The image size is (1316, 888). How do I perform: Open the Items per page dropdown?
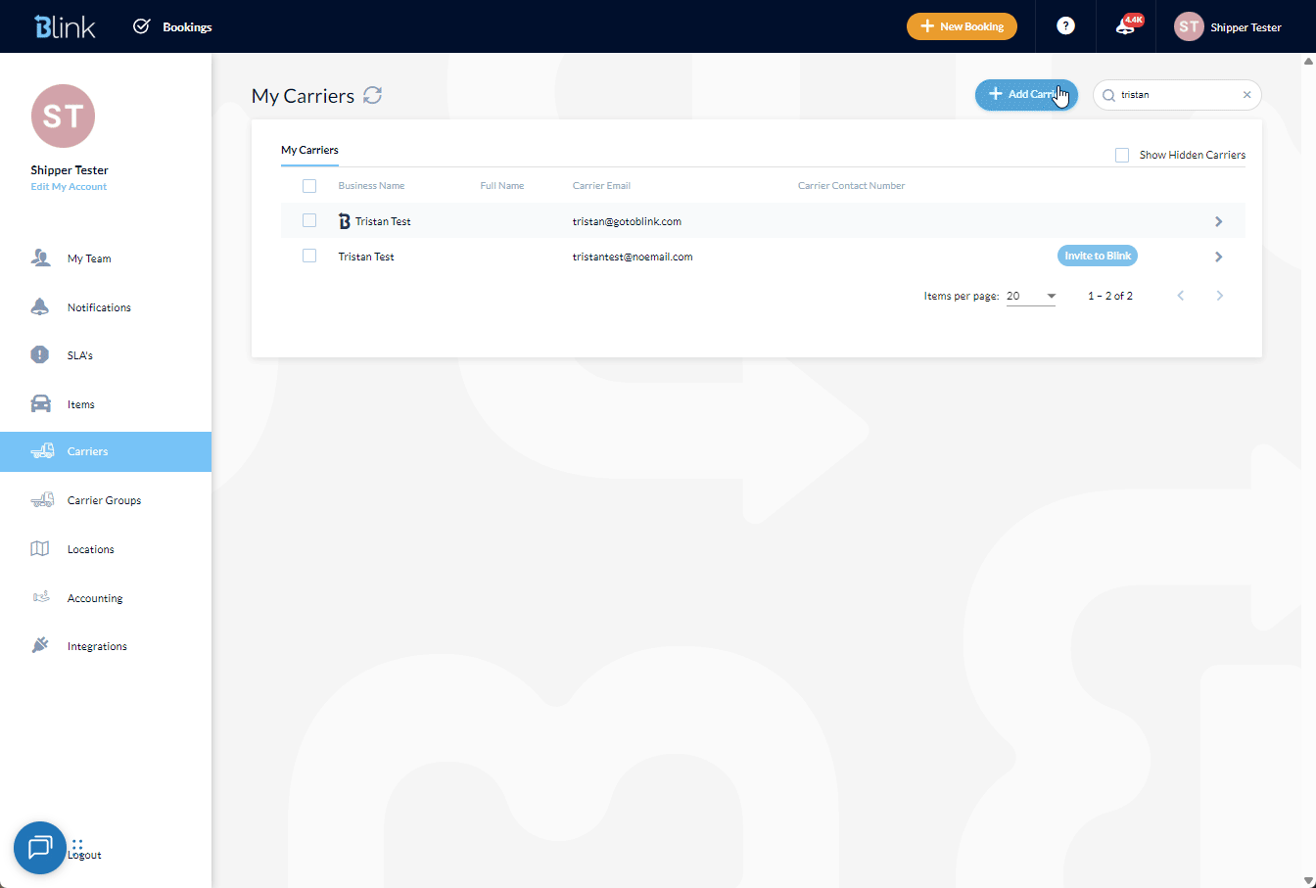pos(1031,296)
